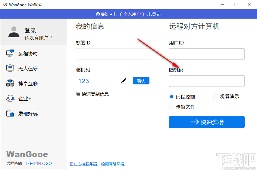257x170 pixels.
Task: Click the WanGooe title bar app icon
Action: pos(5,5)
